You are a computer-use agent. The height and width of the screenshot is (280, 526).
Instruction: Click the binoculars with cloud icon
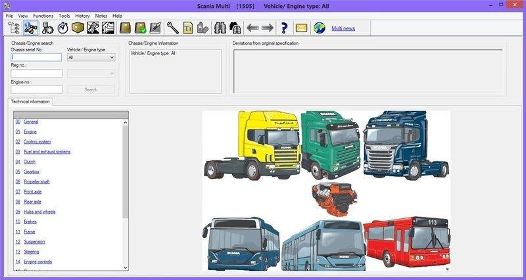coord(235,28)
